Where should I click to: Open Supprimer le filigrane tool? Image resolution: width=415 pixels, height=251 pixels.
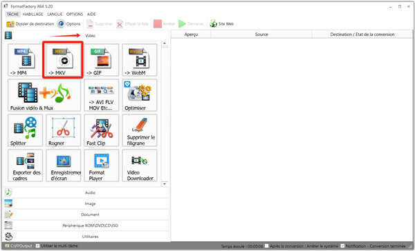(x=140, y=130)
